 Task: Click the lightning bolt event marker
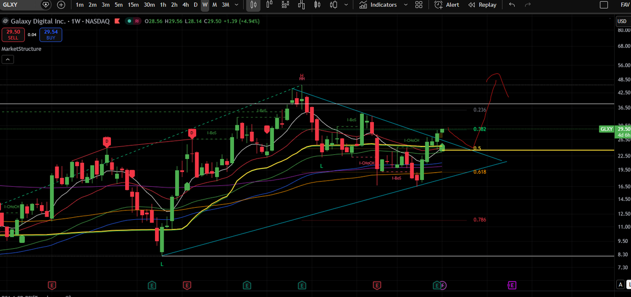point(443,285)
